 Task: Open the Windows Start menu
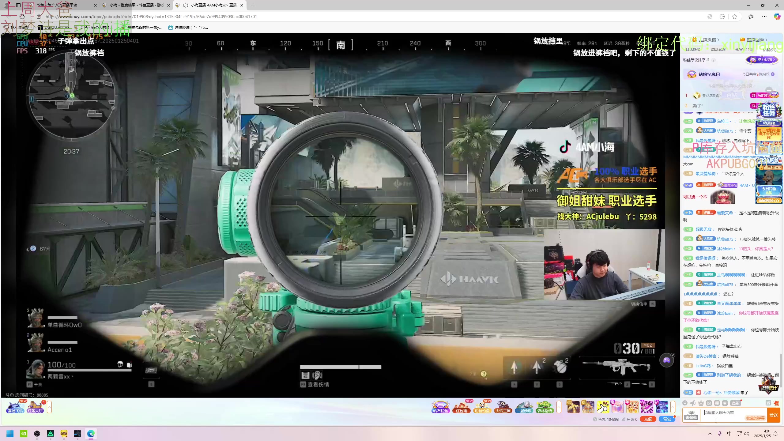tap(10, 434)
